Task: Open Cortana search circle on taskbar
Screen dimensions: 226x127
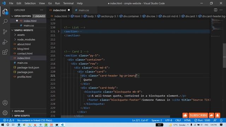Action: pos(8,125)
